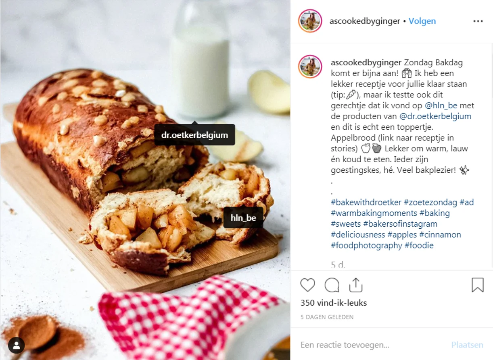Follow account with Volgen link
The width and height of the screenshot is (493, 360).
422,21
